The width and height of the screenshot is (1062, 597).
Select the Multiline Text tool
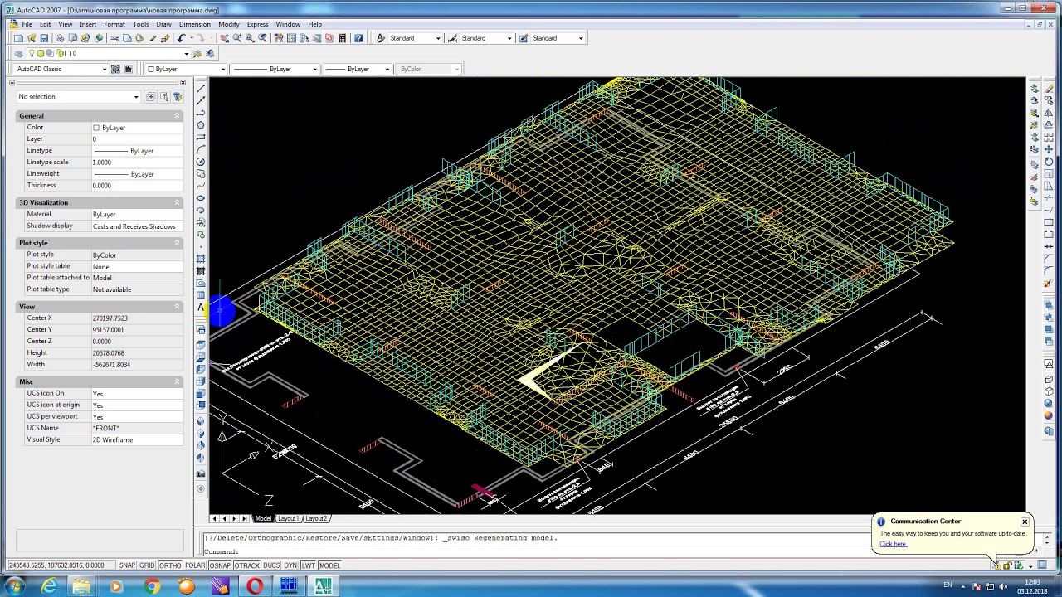coord(201,308)
